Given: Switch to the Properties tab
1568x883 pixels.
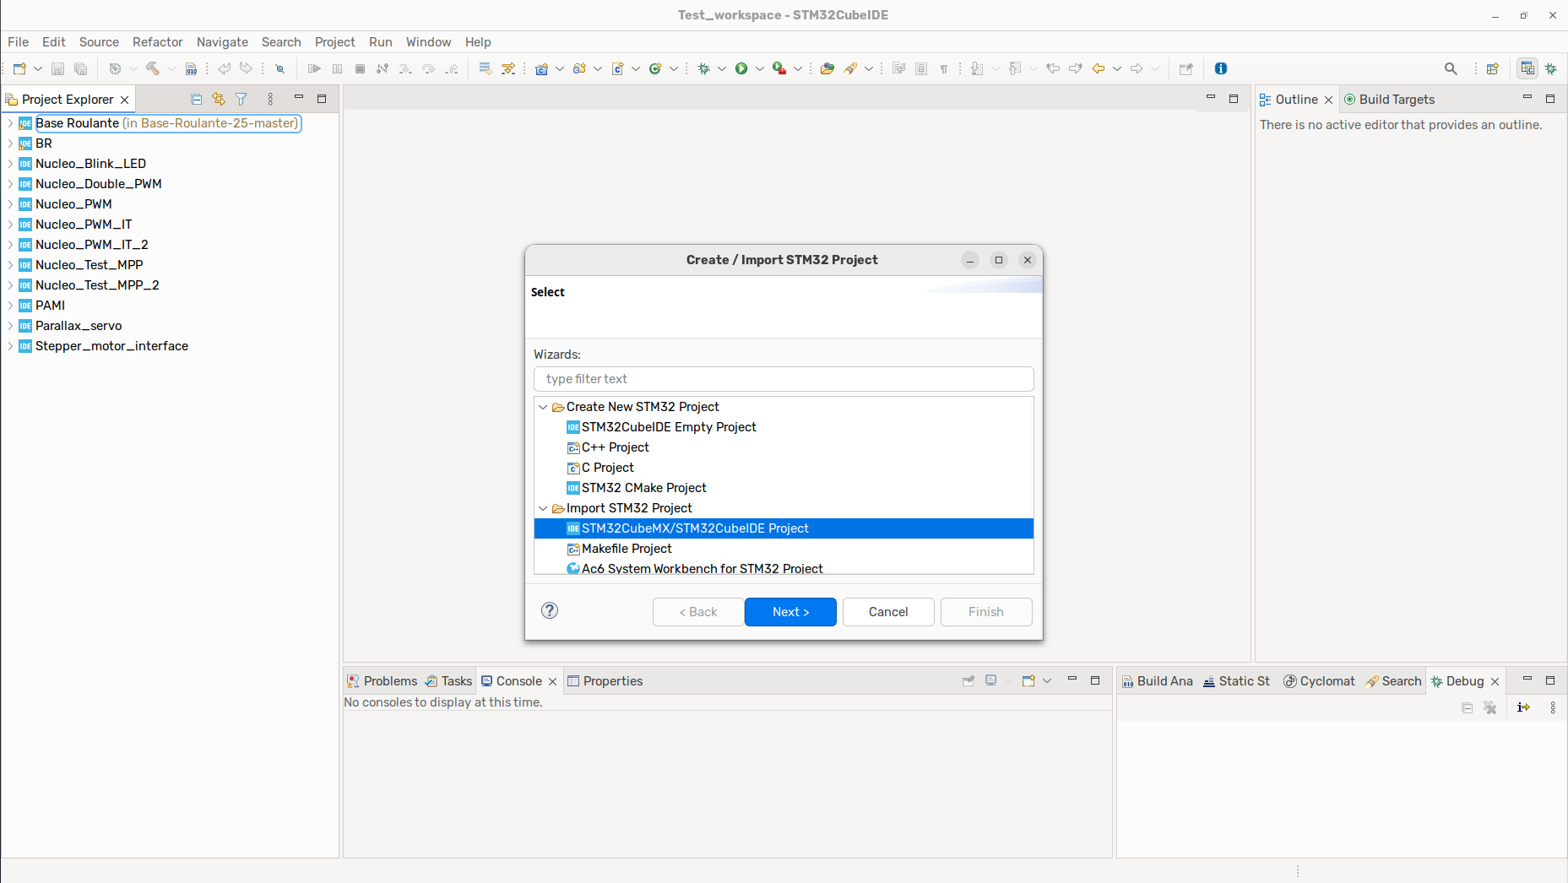Looking at the screenshot, I should pyautogui.click(x=605, y=681).
